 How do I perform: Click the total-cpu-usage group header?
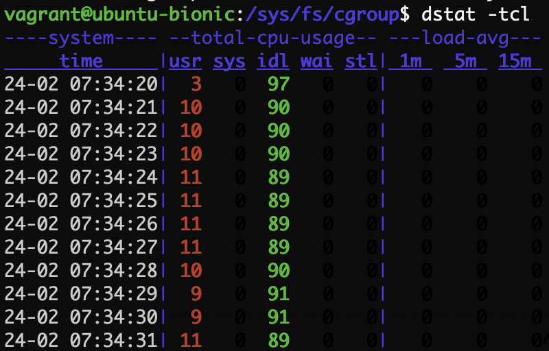[273, 38]
